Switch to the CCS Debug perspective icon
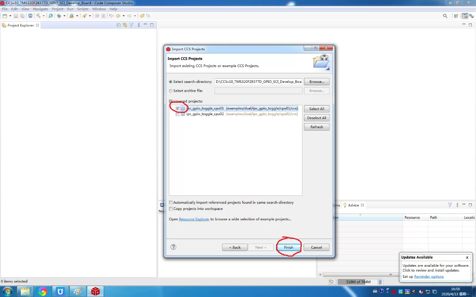Screen dimensions: 476x297 point(471,16)
